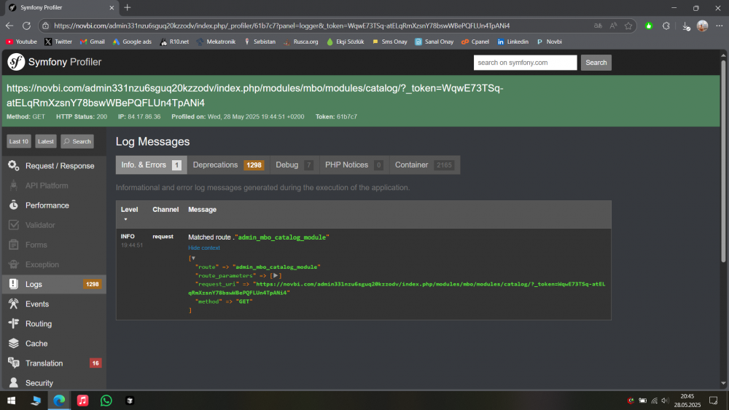Open Mekatronik bookmark
Screen dimensions: 729x410
coord(216,42)
